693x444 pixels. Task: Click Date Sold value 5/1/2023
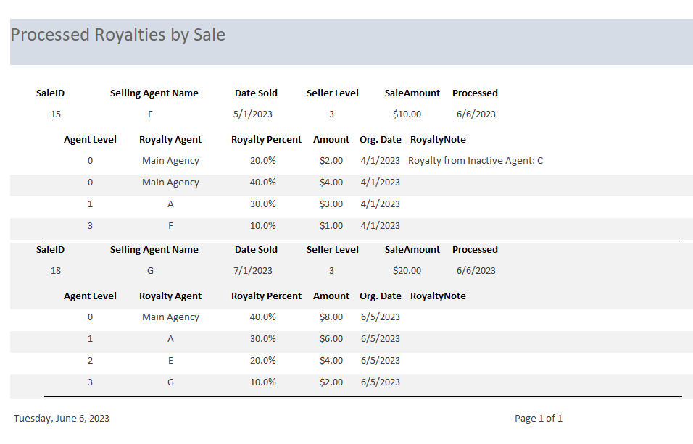(253, 114)
